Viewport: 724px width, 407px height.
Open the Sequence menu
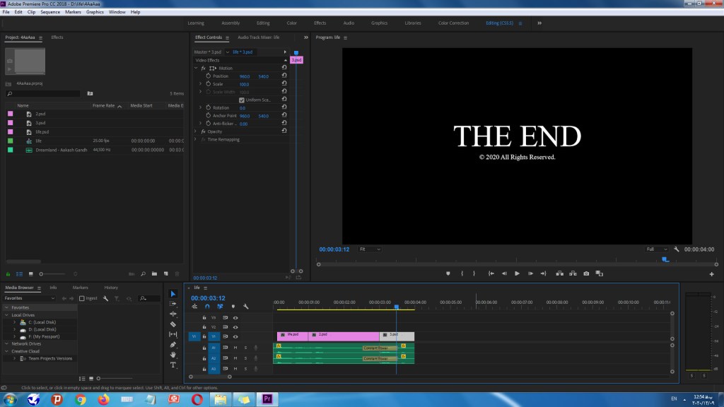[50, 12]
